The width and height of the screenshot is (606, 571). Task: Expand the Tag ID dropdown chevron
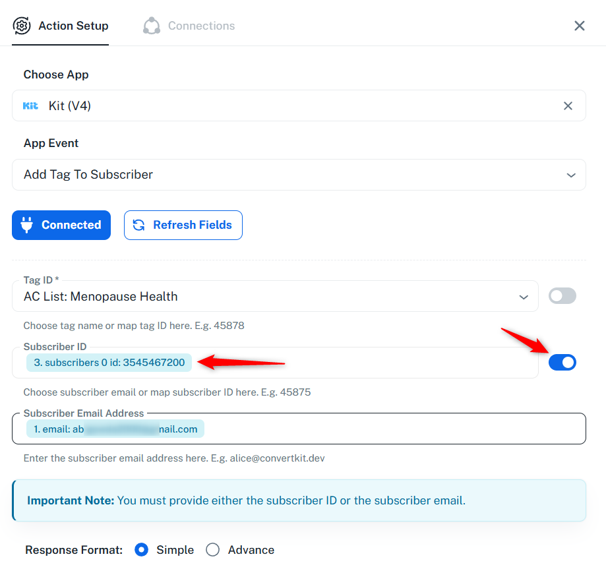pos(524,297)
